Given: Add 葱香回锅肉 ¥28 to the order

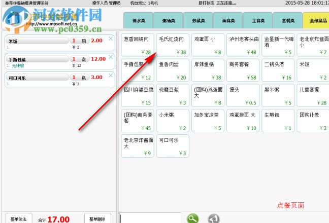Looking at the screenshot, I should (138, 45).
